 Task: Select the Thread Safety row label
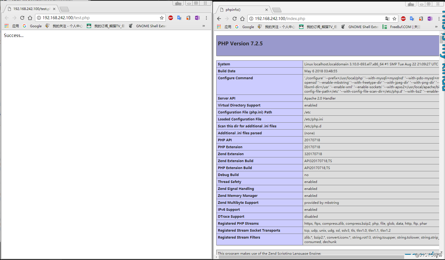click(230, 182)
